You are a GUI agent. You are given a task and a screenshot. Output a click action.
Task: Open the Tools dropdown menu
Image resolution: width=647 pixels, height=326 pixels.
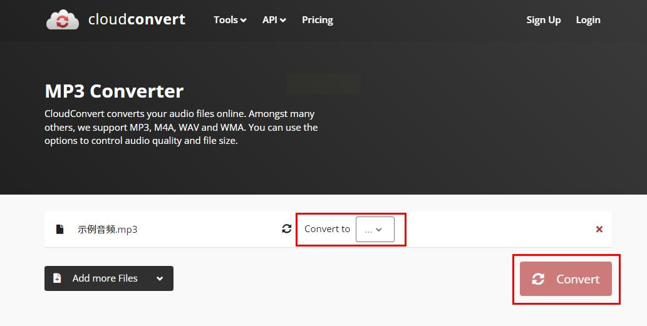point(230,20)
